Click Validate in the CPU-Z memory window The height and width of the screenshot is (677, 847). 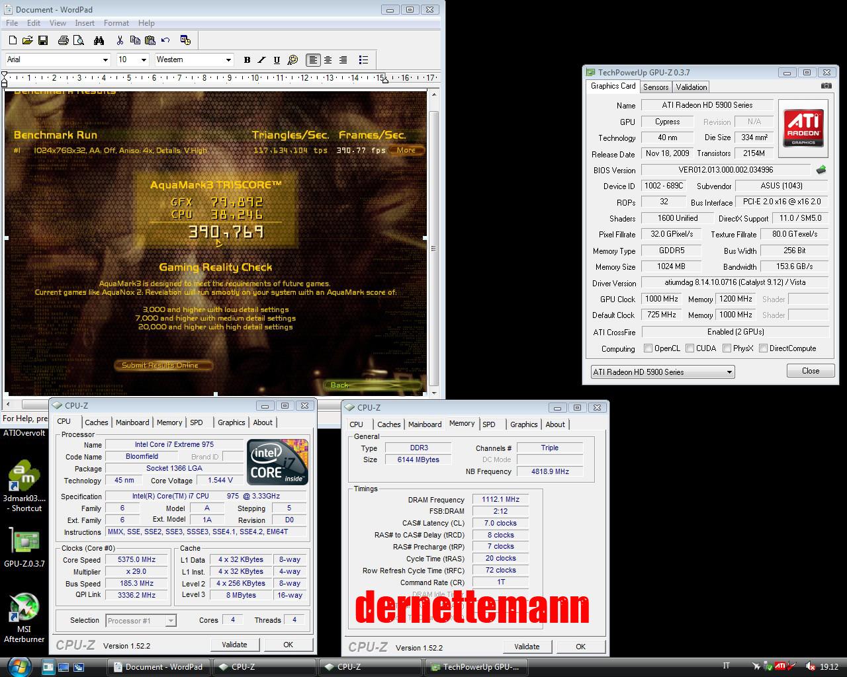[527, 647]
